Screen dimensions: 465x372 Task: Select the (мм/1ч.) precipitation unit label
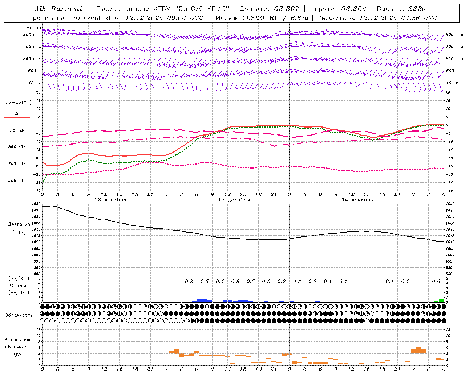tap(19, 292)
